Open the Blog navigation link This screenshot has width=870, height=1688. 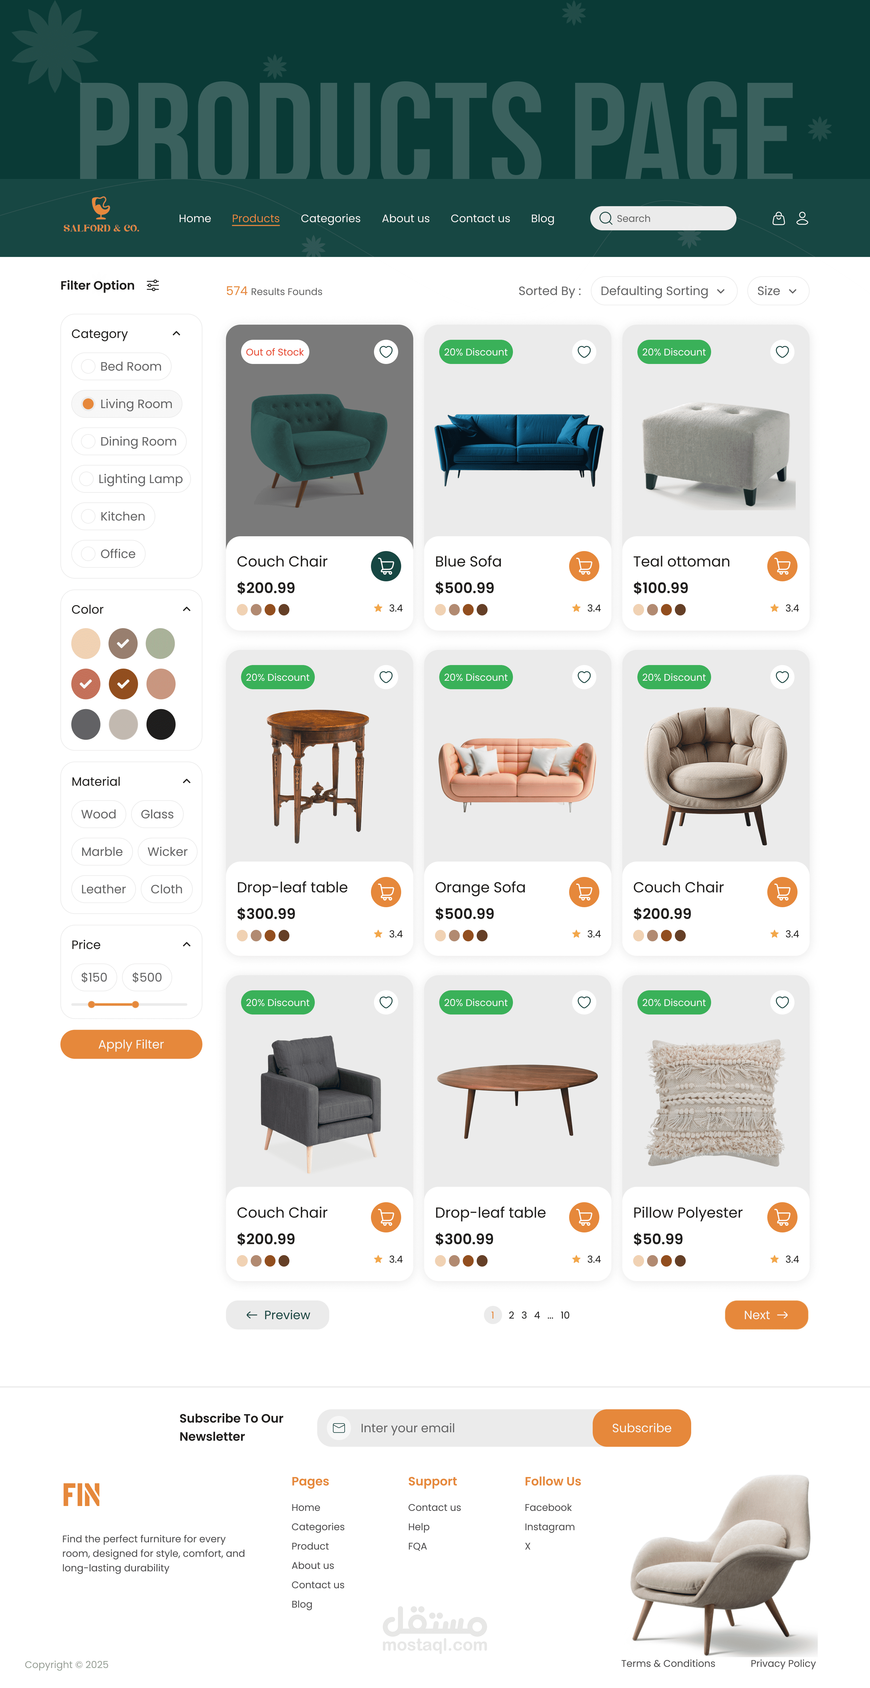tap(542, 218)
